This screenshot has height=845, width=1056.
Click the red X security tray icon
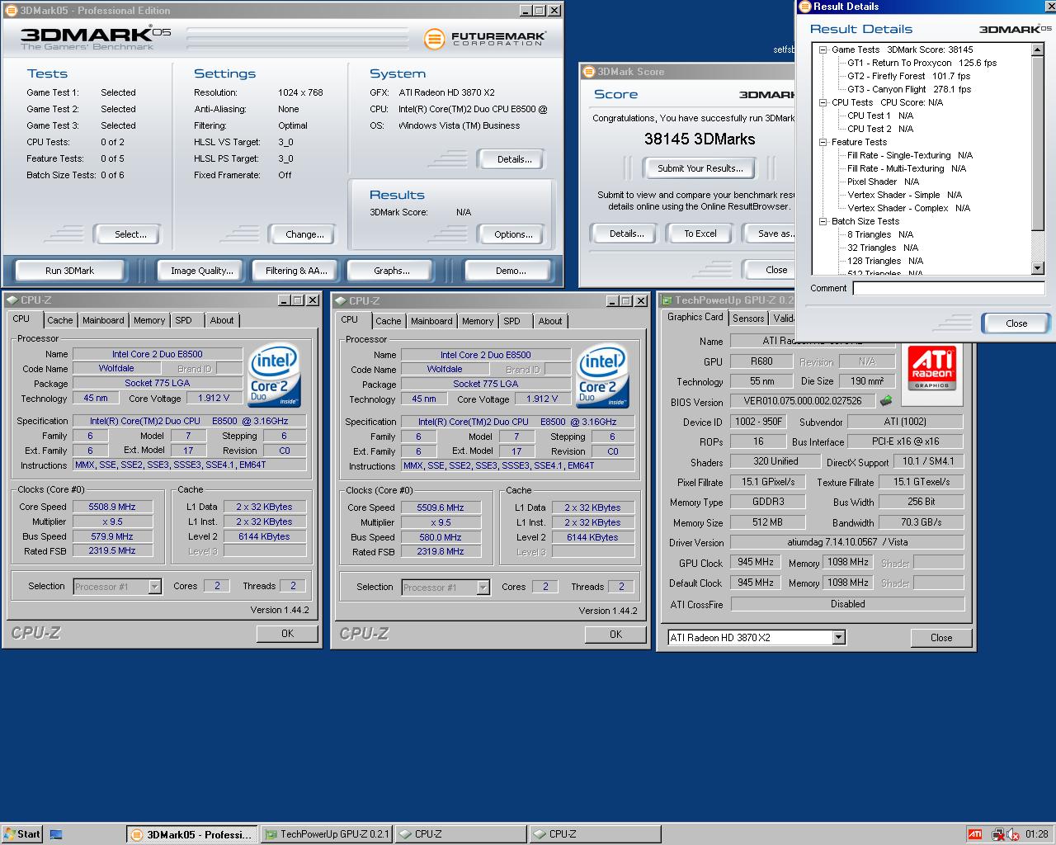[1012, 834]
